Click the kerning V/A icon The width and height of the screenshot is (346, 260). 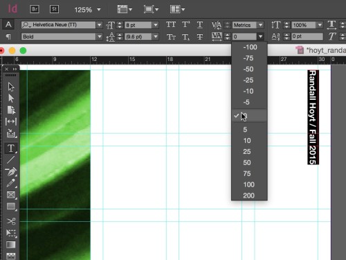pos(217,25)
